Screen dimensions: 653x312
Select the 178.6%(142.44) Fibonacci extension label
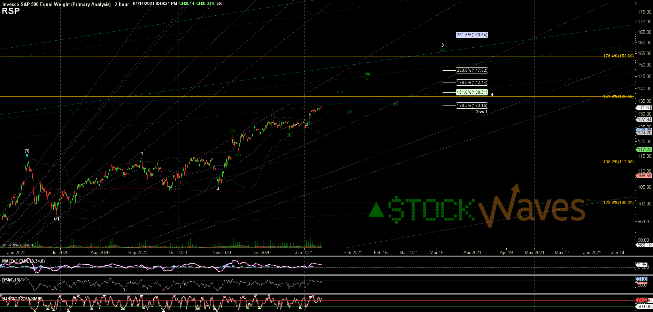click(472, 83)
